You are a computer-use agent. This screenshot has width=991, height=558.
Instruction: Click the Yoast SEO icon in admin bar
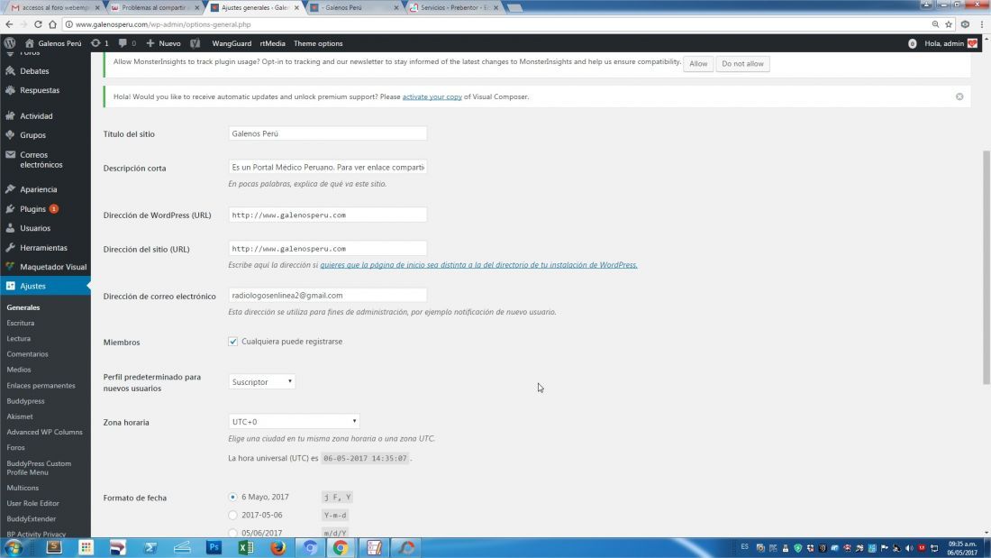[195, 43]
